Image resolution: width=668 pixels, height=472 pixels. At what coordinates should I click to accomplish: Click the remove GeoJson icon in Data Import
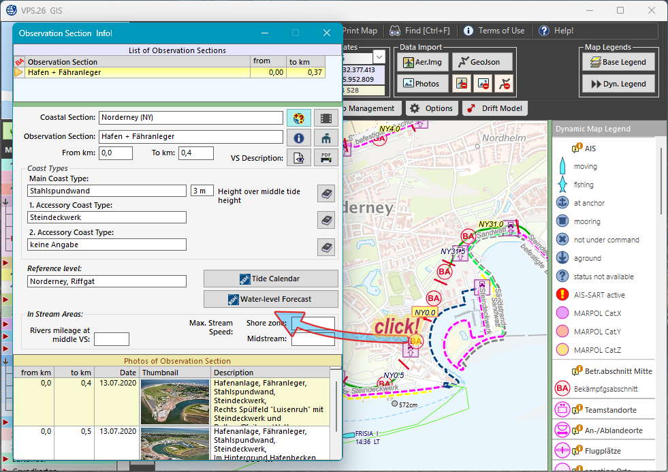(503, 84)
